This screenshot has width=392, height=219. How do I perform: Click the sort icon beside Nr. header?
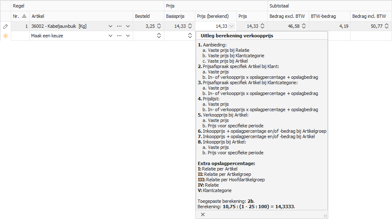pyautogui.click(x=24, y=16)
